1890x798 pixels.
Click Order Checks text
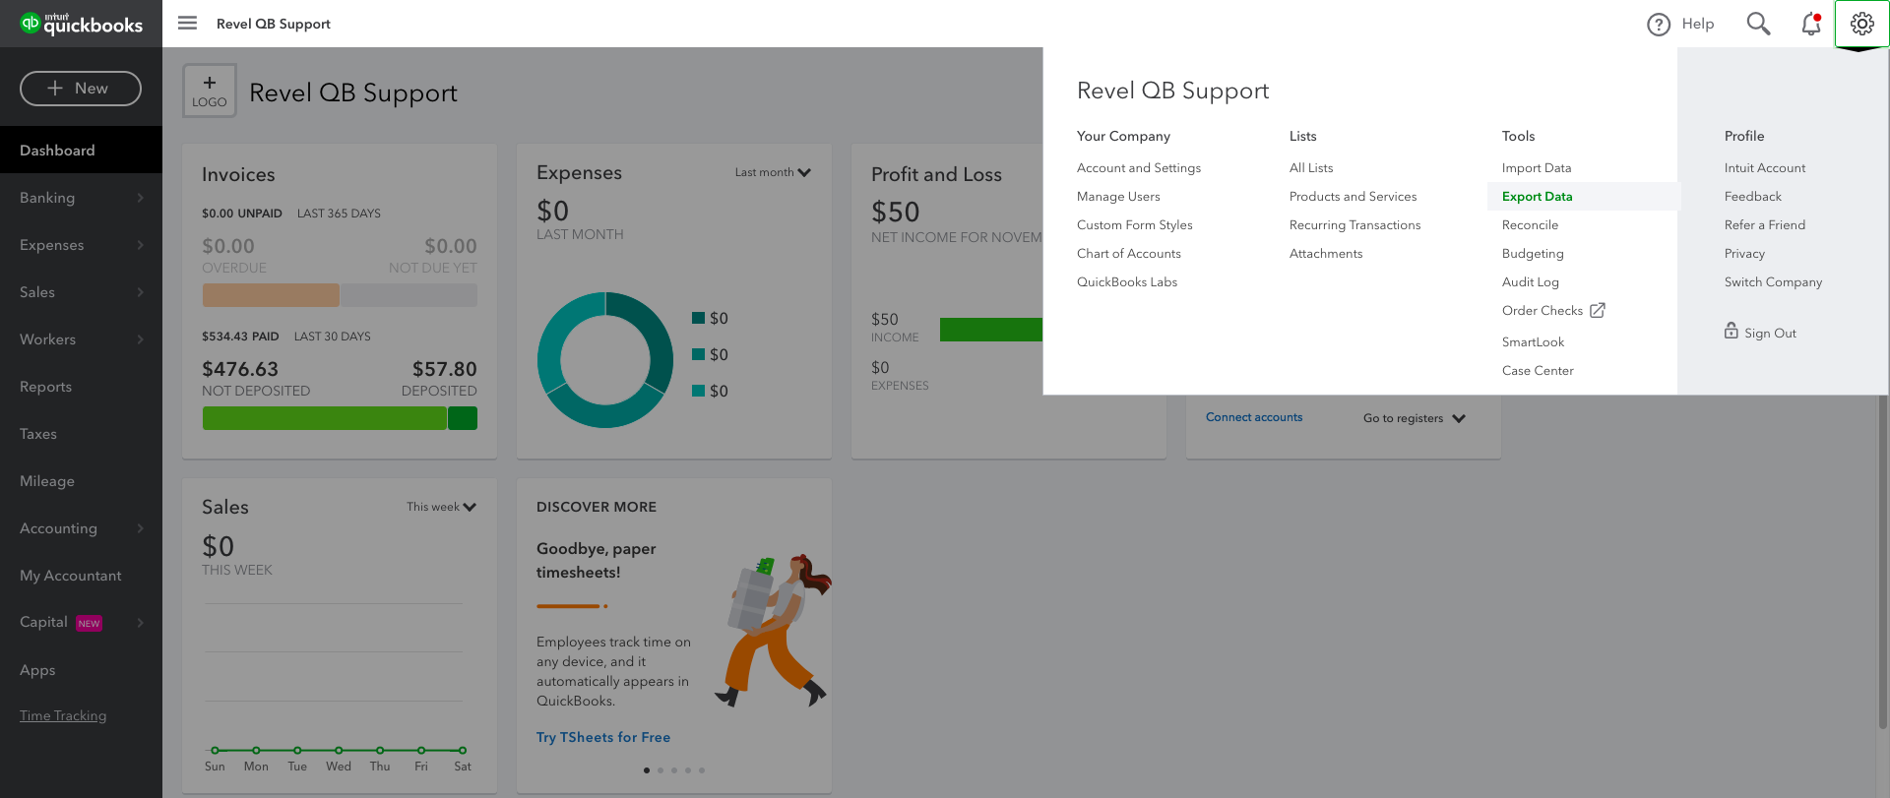pos(1543,311)
